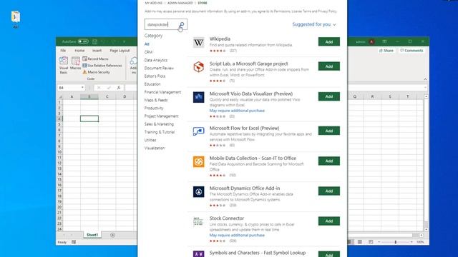Image resolution: width=458 pixels, height=257 pixels.
Task: Open the Excel File menu
Action: pos(63,51)
